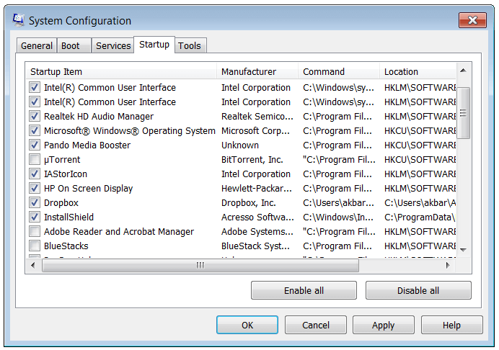Screen dimensions: 499x350
Task: Uncheck the IAStorIcon checkbox
Action: [x=35, y=174]
